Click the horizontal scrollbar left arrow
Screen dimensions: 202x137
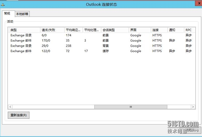(10, 107)
